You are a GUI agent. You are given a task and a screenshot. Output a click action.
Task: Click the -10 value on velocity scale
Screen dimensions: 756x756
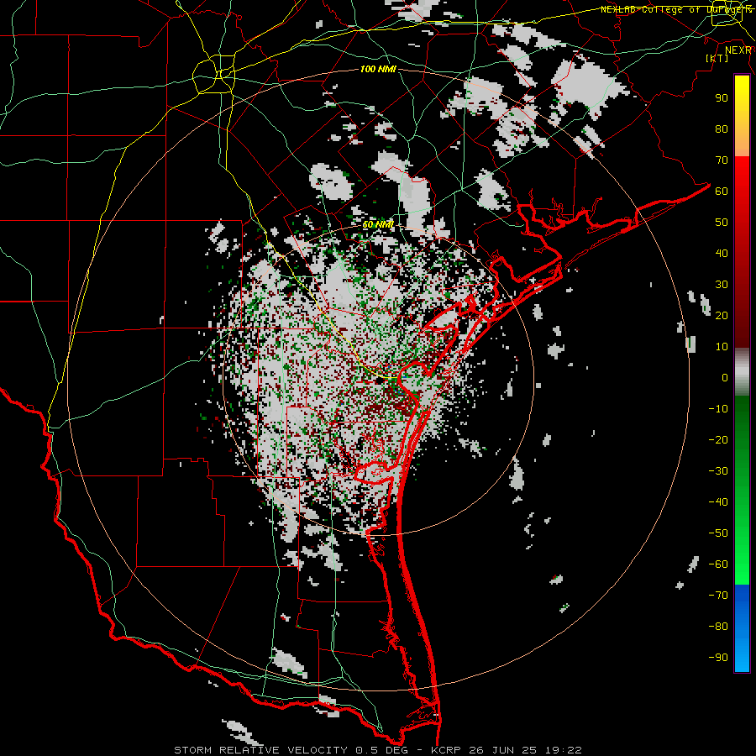click(x=718, y=409)
